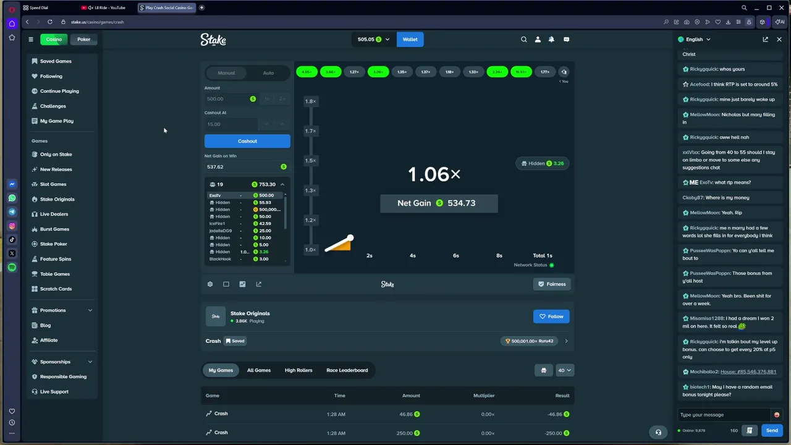Click the Cashout button
This screenshot has height=445, width=791.
tap(247, 141)
